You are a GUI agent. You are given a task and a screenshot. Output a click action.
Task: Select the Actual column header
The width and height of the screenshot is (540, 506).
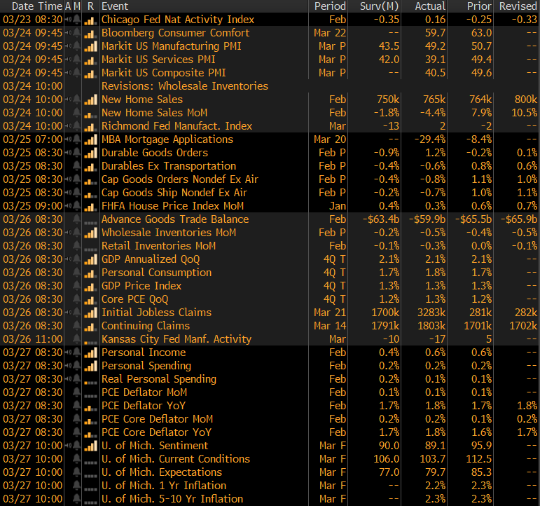[430, 6]
